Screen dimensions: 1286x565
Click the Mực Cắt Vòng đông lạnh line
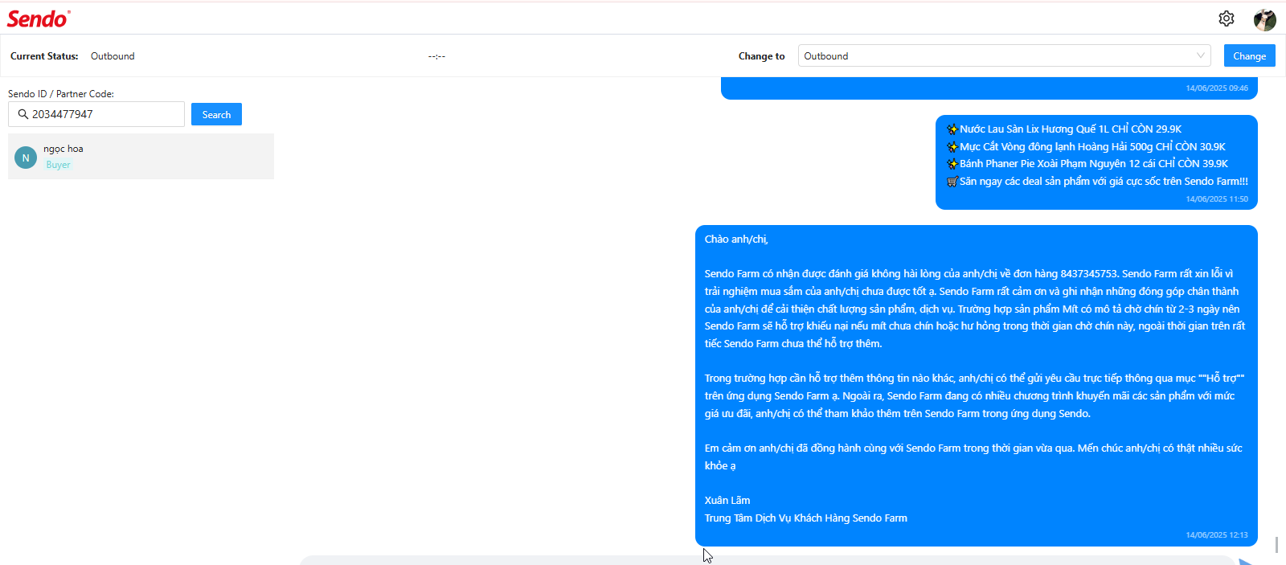coord(1086,146)
